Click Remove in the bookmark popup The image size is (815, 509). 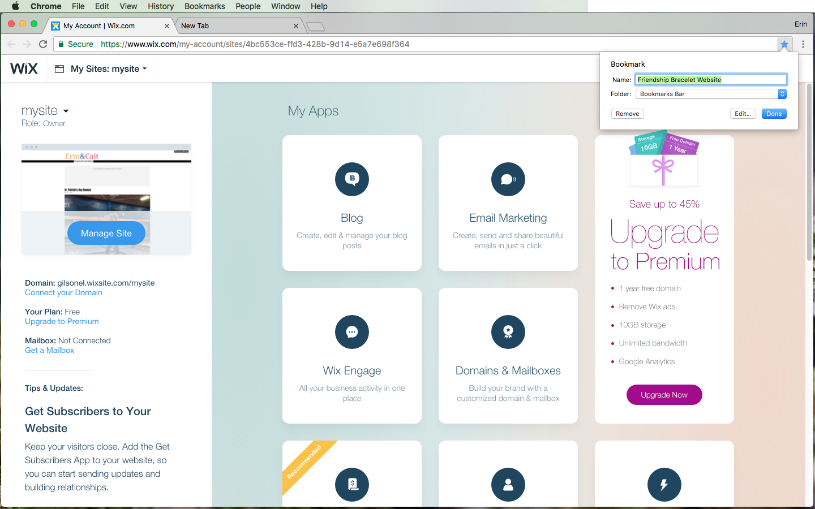pyautogui.click(x=628, y=114)
